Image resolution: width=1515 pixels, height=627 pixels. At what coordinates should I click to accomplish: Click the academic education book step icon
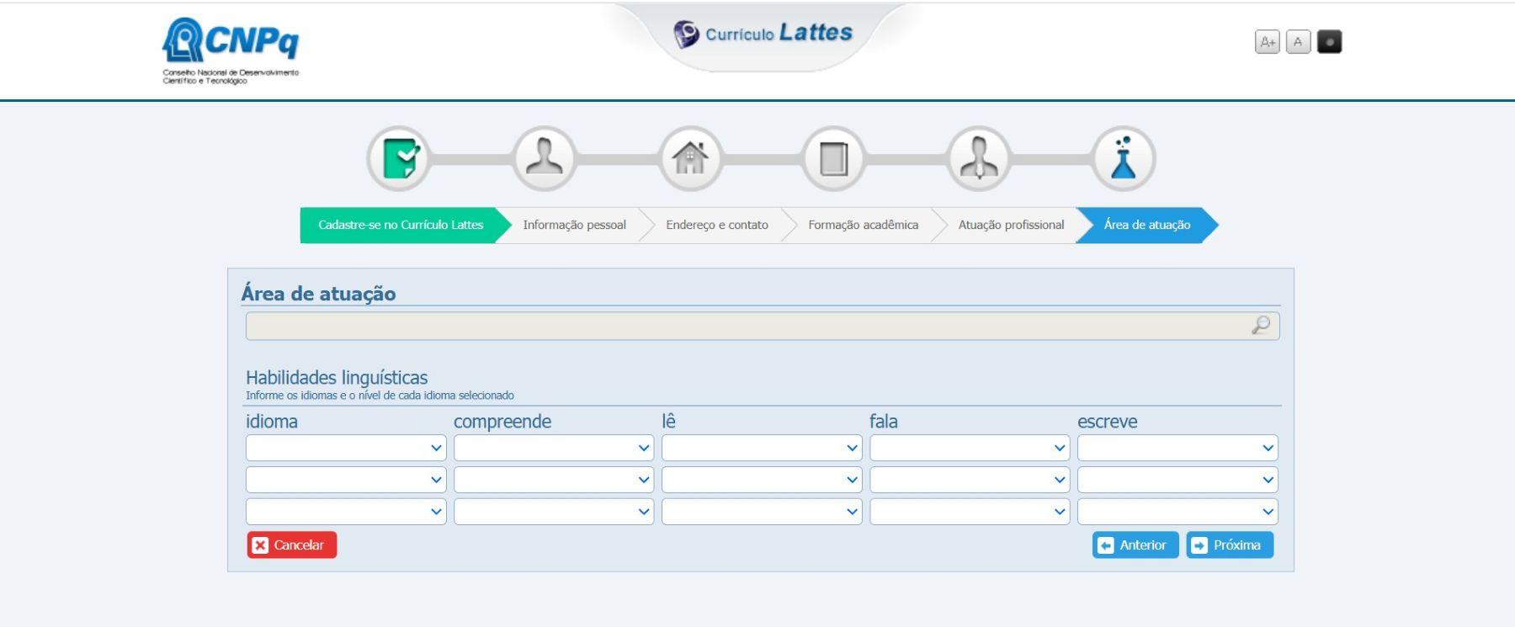pyautogui.click(x=833, y=158)
